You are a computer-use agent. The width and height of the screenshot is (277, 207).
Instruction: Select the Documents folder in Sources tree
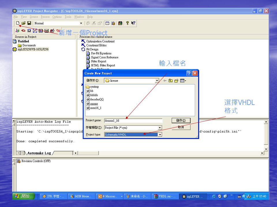29,45
